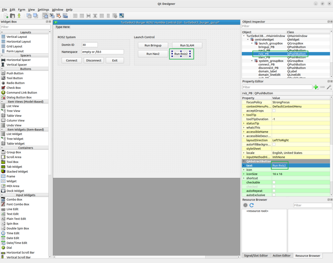Viewport: 333px width, 263px height.
Task: Expand the toolTip property row
Action: 244,115
